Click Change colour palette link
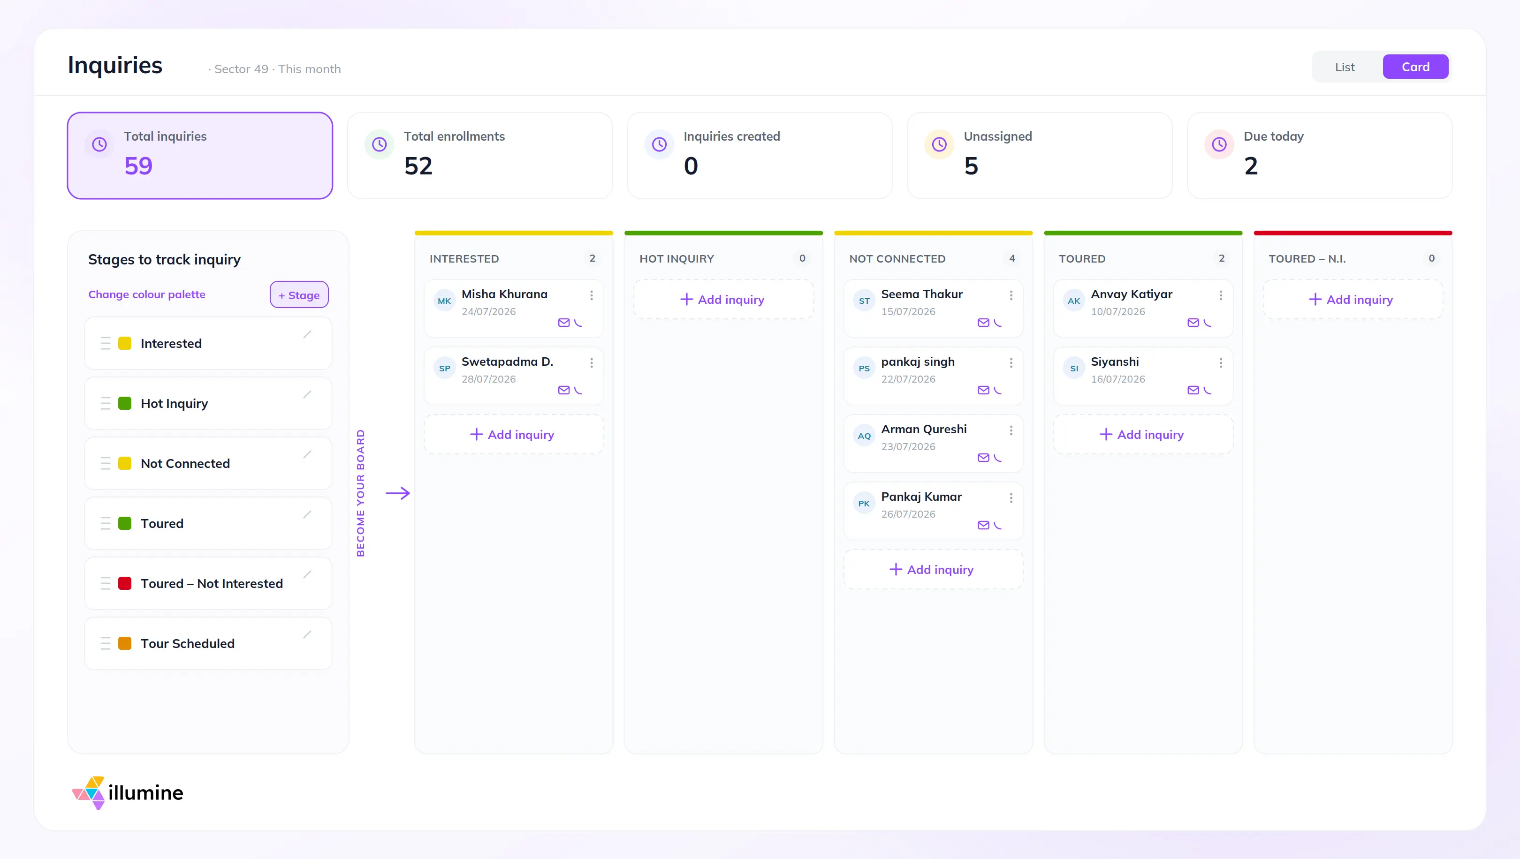 147,294
